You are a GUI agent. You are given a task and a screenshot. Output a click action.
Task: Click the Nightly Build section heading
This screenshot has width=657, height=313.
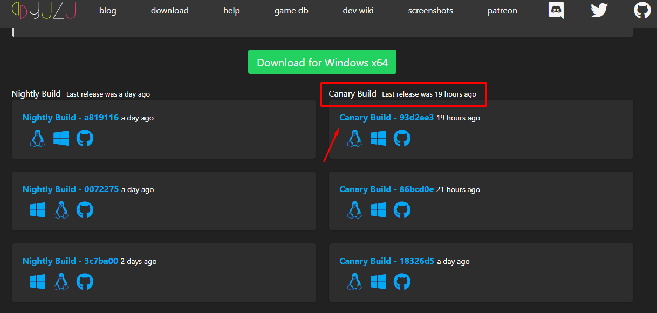(x=36, y=94)
